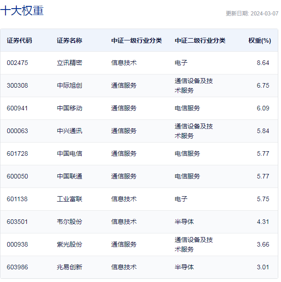Click weight value 5.75
The height and width of the screenshot is (282, 281).
[263, 199]
